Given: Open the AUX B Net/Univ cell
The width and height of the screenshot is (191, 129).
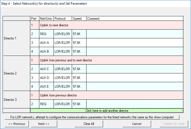Looking at the screenshot, I should 46,51.
